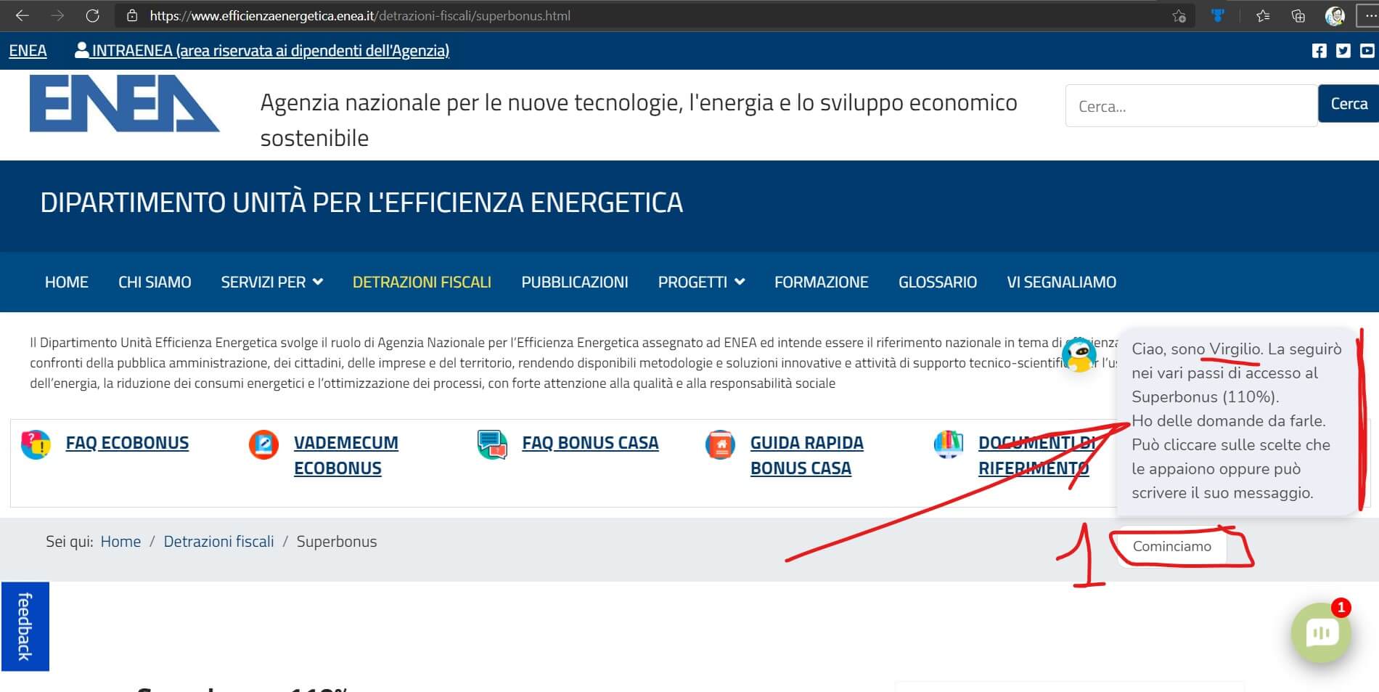Expand the PROGETTI dropdown menu
The image size is (1379, 692).
(x=700, y=282)
